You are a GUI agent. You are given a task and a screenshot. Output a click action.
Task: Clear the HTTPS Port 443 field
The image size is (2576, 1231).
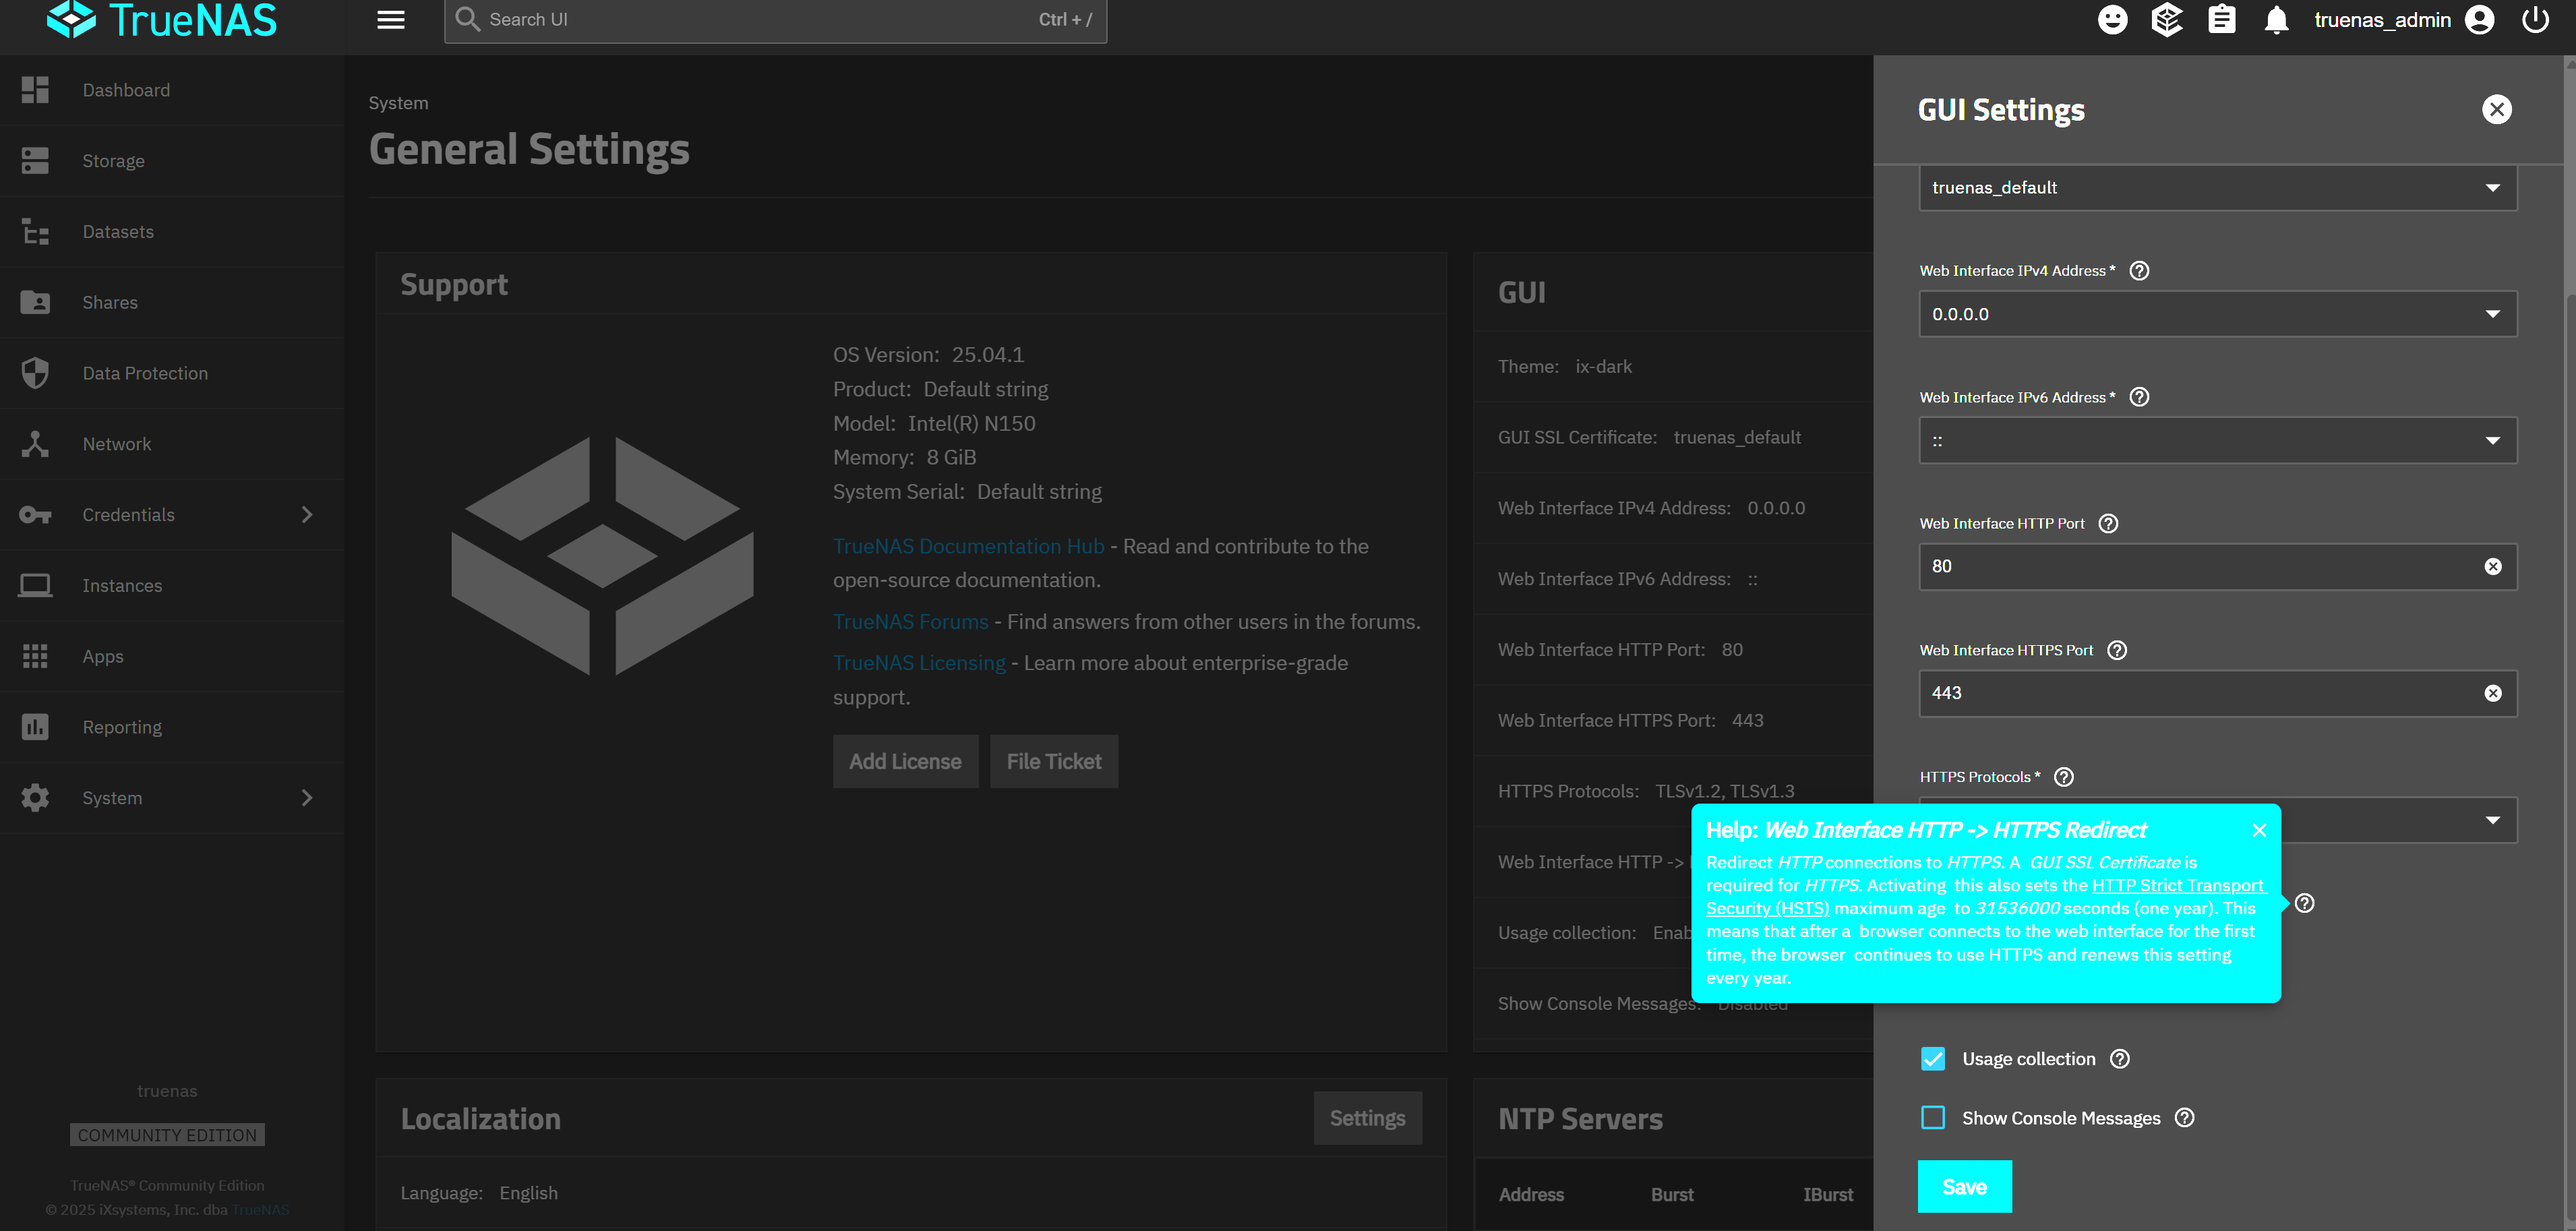(2492, 693)
